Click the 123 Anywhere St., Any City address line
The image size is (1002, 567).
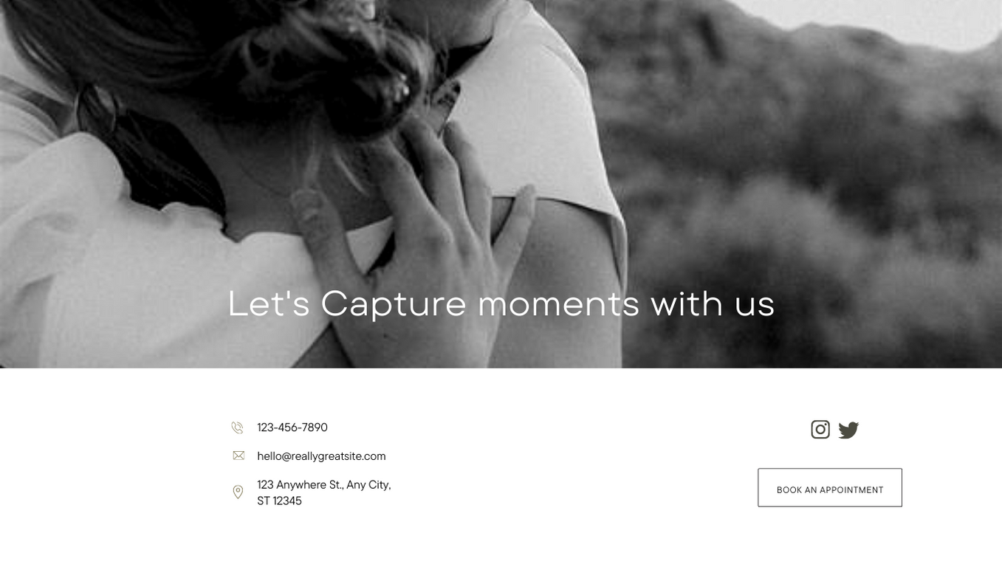click(324, 485)
